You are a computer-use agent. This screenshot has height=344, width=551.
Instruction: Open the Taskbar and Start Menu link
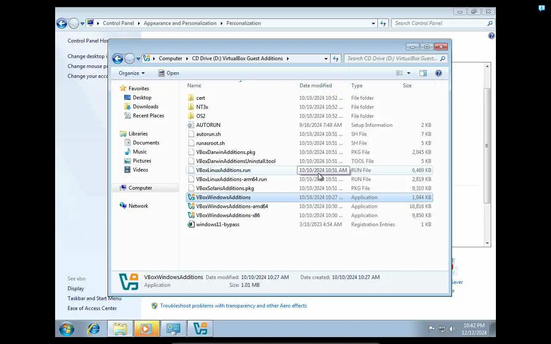(x=94, y=298)
